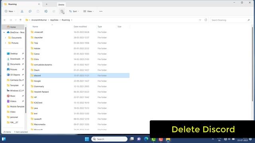The image size is (255, 143).
Task: Click the Paste icon in toolbar
Action: (38, 12)
